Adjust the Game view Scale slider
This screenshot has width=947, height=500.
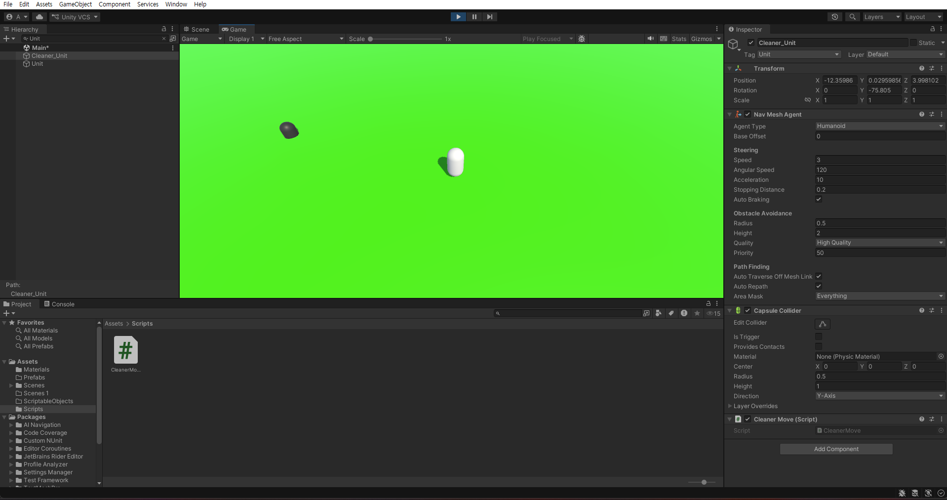click(x=370, y=39)
